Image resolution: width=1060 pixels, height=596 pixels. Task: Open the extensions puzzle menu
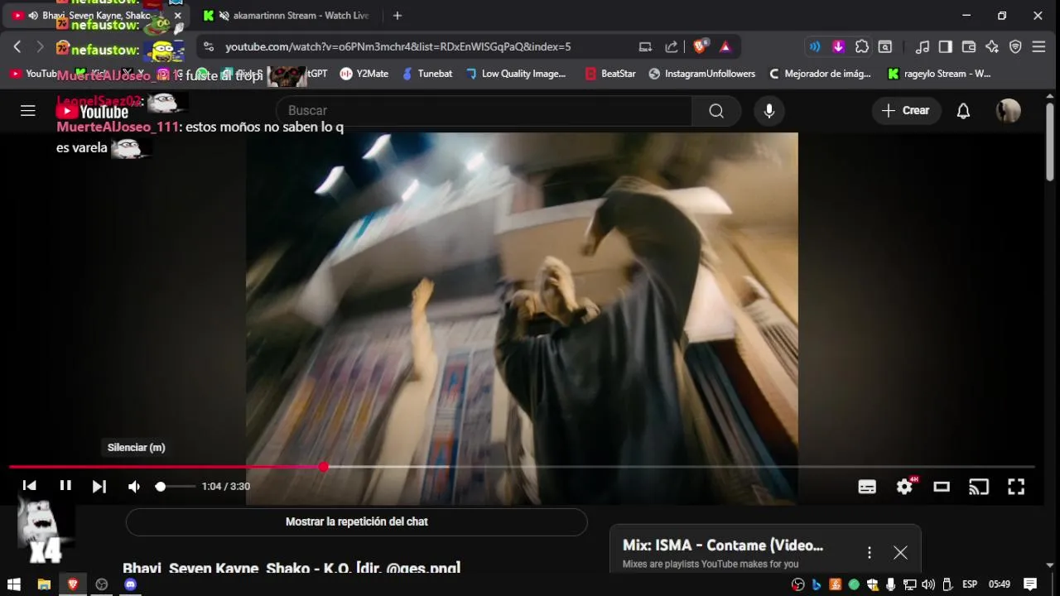tap(862, 47)
